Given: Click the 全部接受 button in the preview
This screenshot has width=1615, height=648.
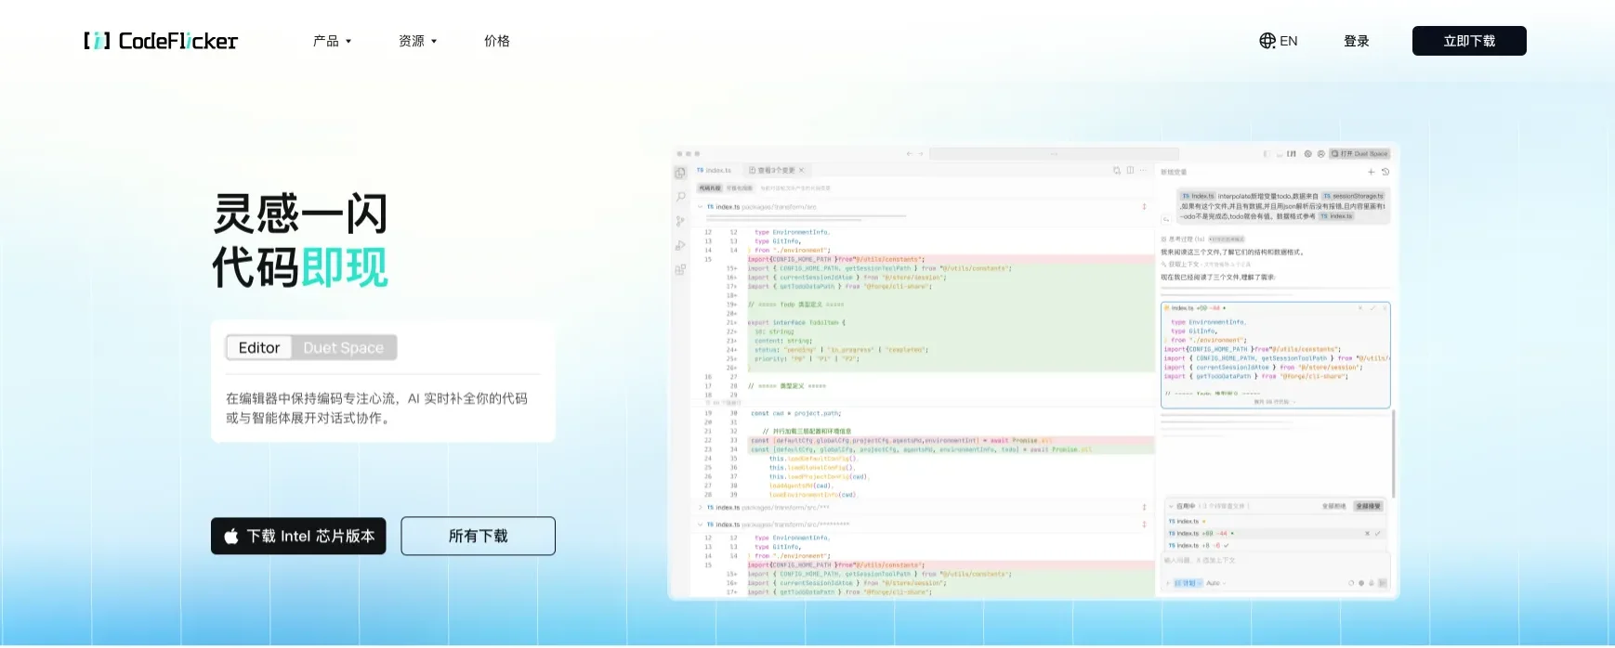Looking at the screenshot, I should click(1368, 506).
